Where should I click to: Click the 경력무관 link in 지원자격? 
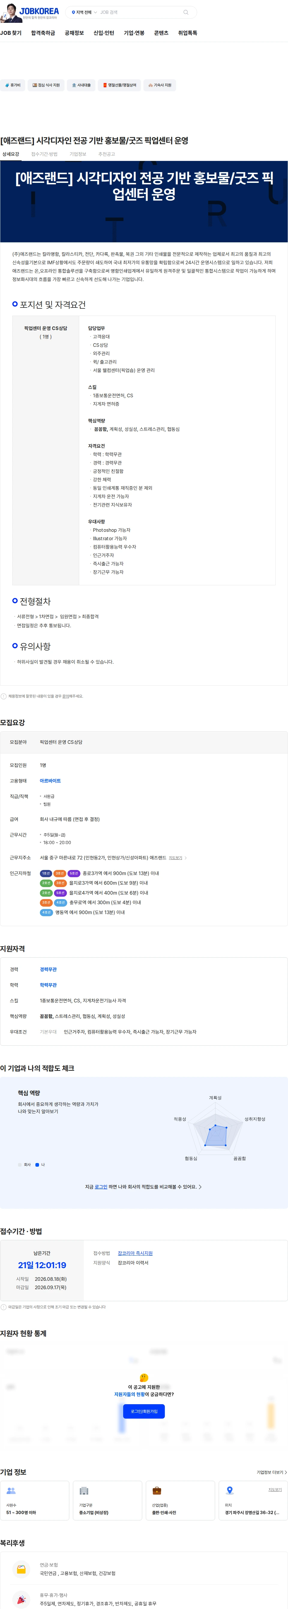tap(48, 969)
